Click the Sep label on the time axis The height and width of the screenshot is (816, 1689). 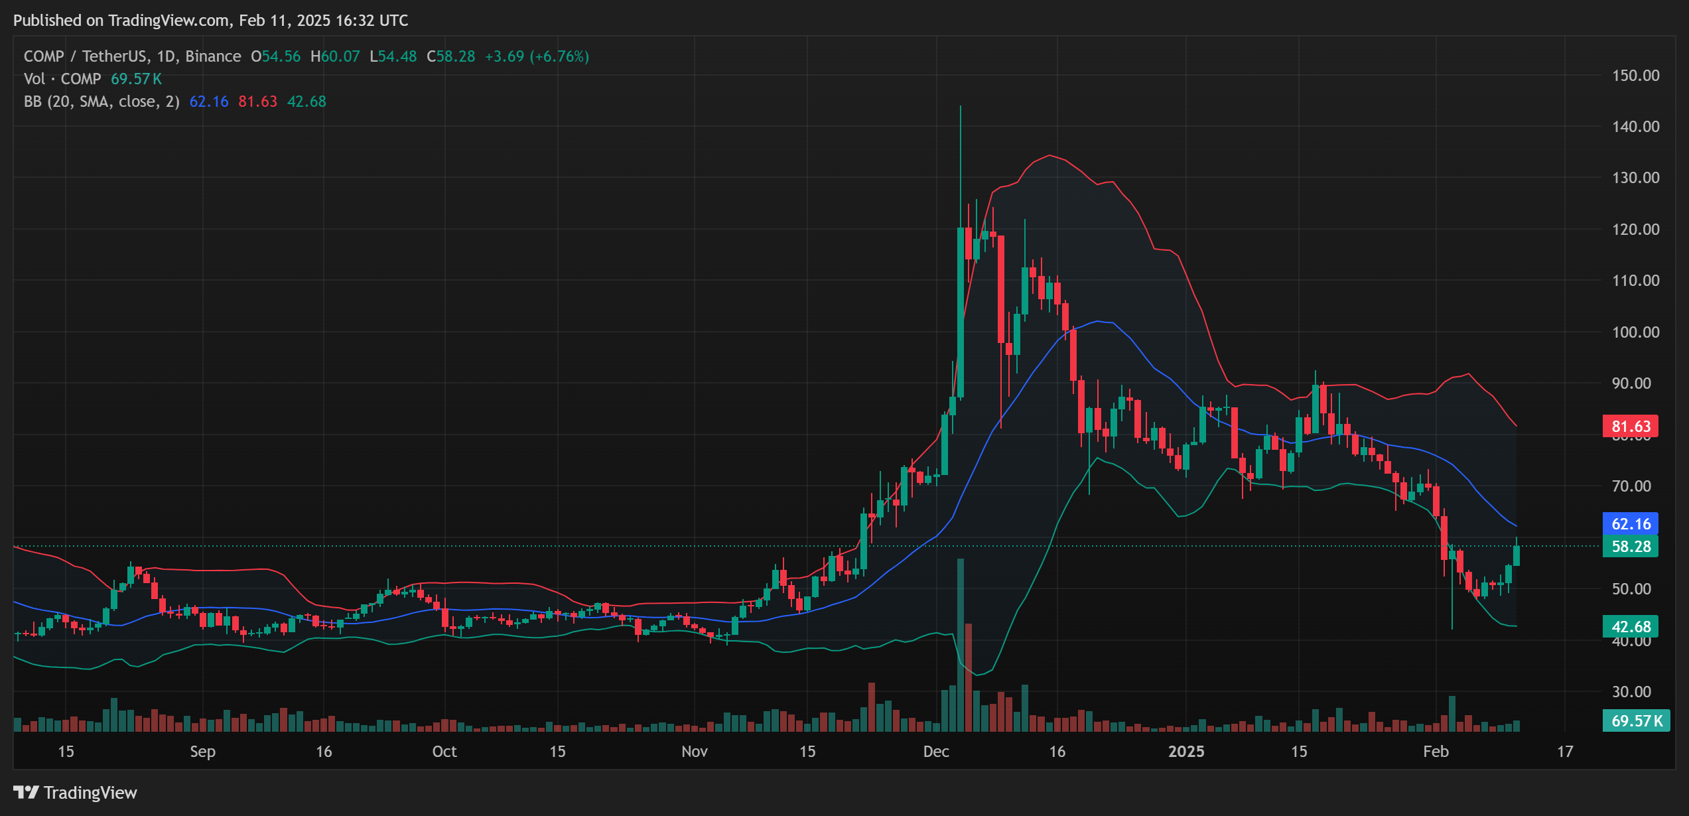202,752
